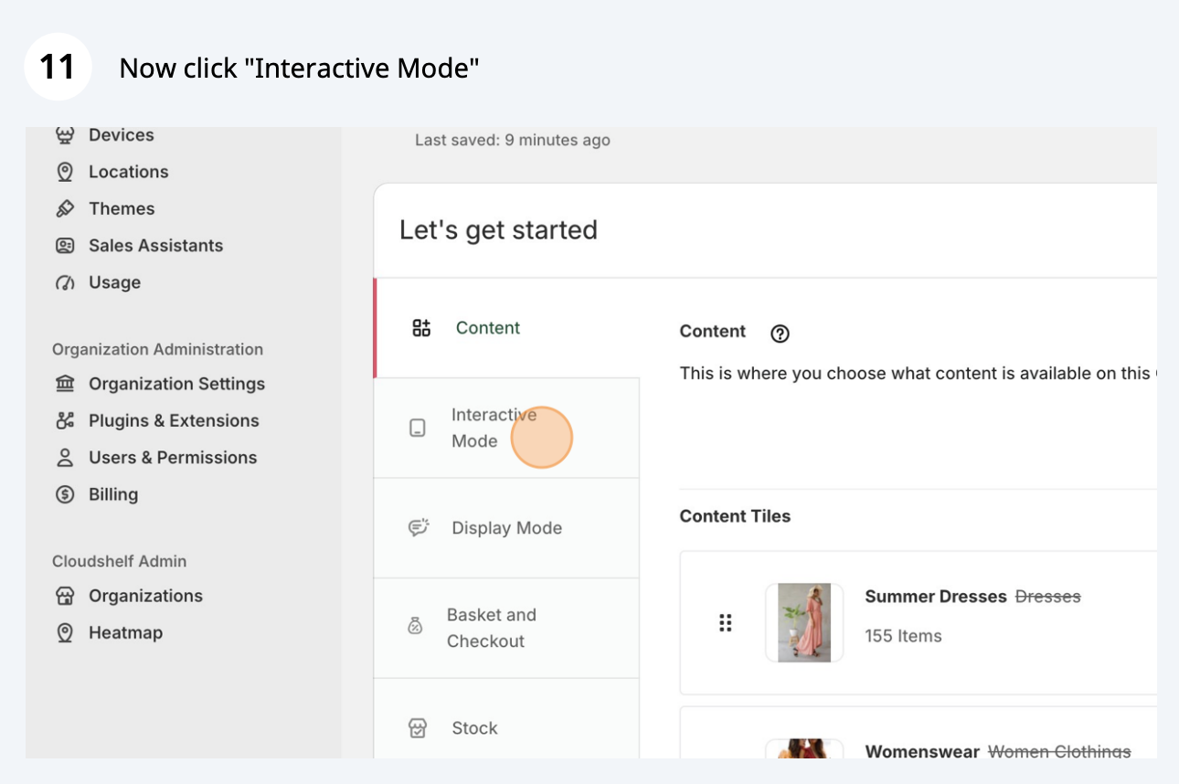Switch to the Display Mode tab

(506, 528)
